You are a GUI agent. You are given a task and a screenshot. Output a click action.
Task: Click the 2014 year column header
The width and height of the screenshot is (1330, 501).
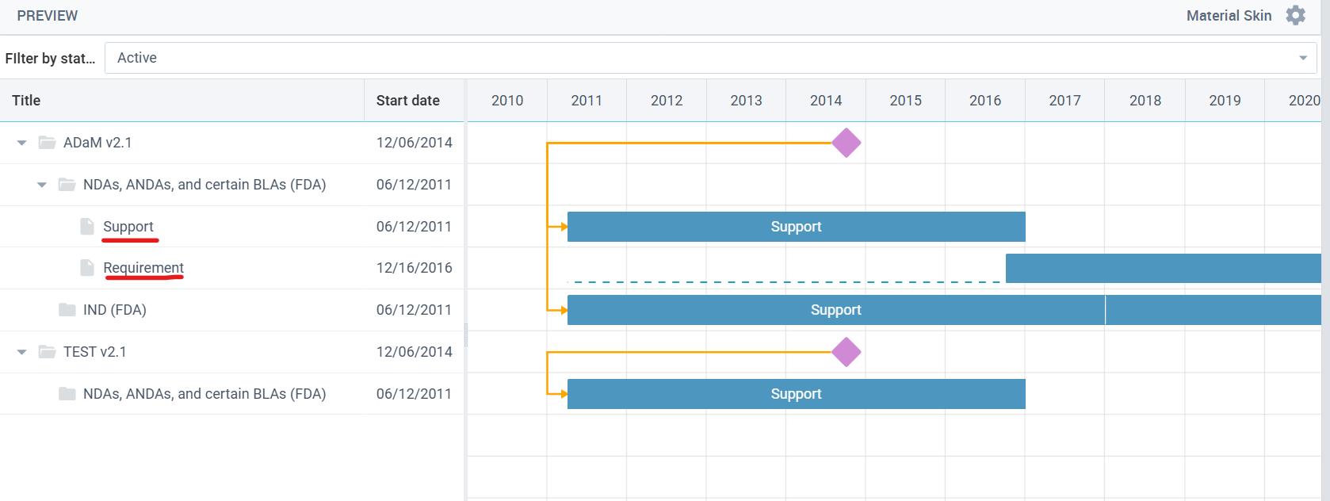(826, 101)
